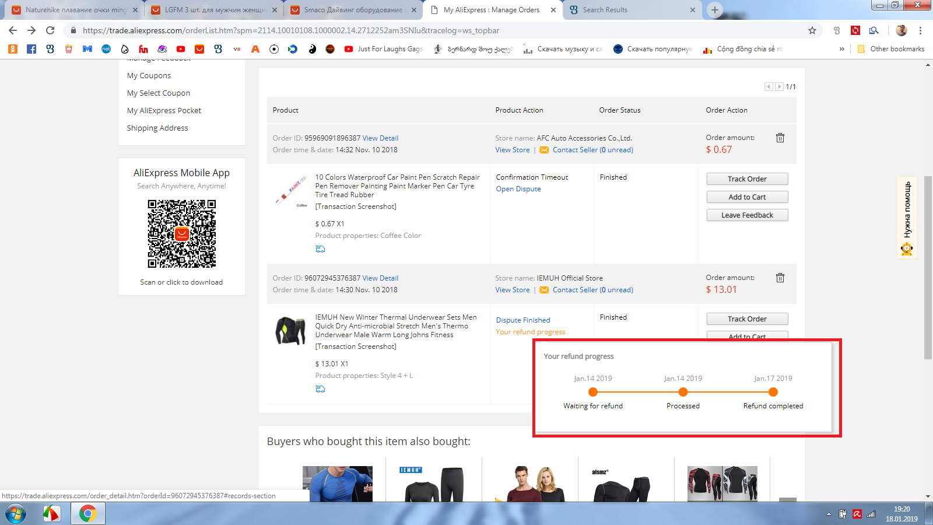The width and height of the screenshot is (933, 525).
Task: Bookmark this page with the star icon
Action: point(812,30)
